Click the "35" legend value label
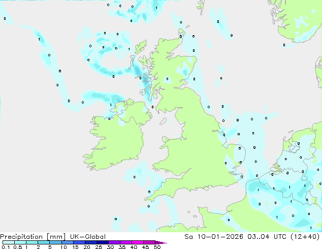This screenshot has height=249, width=322. (x=122, y=247)
